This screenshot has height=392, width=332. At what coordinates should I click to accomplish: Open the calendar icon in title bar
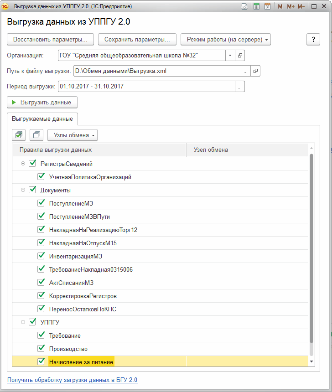click(x=267, y=6)
